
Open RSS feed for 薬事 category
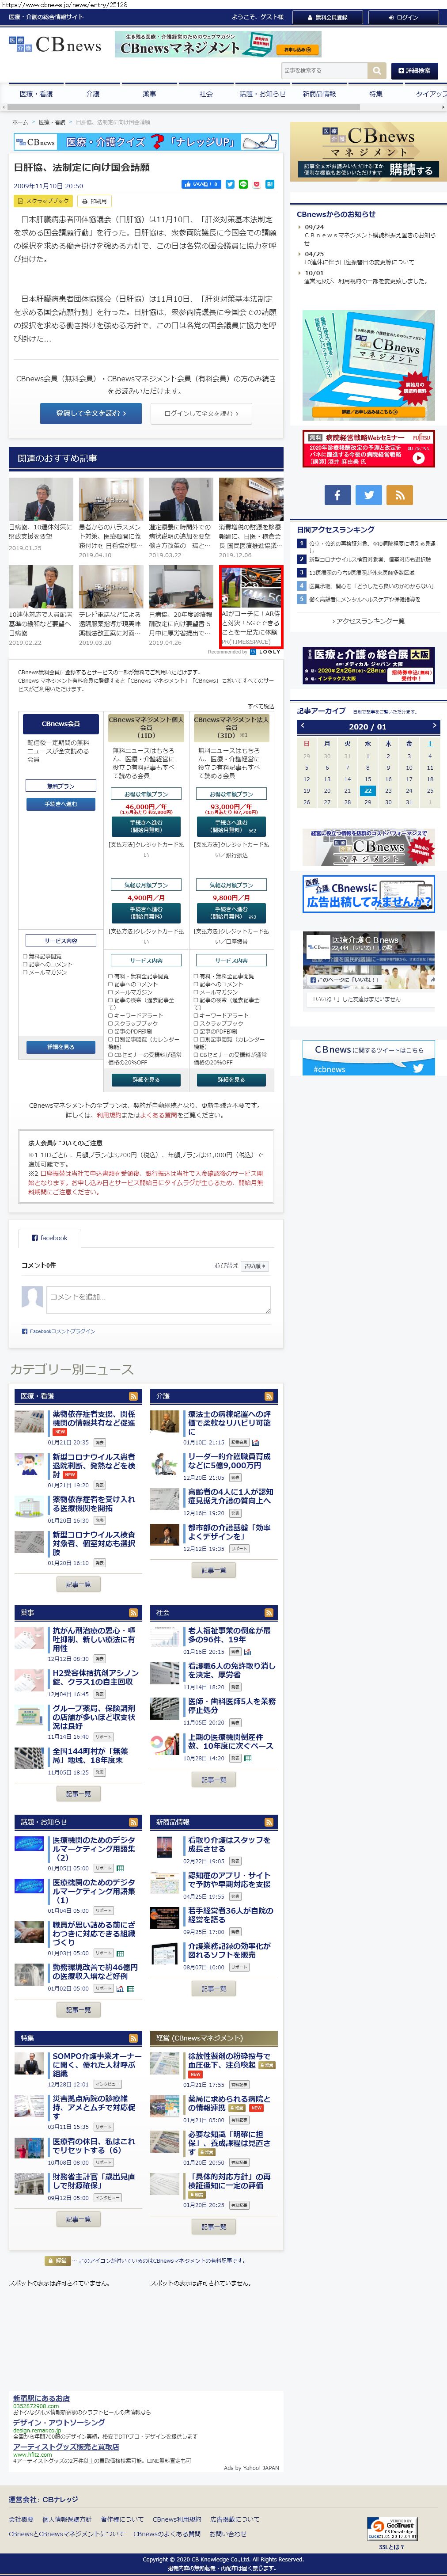(133, 1613)
